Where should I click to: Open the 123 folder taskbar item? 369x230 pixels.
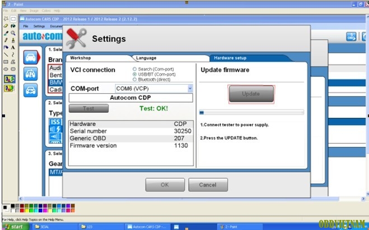tap(101, 227)
